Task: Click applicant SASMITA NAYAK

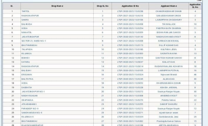Action: (x=169, y=54)
